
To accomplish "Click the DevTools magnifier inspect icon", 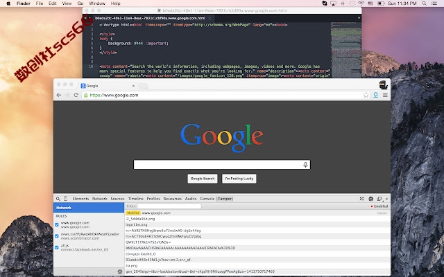I will pos(58,199).
